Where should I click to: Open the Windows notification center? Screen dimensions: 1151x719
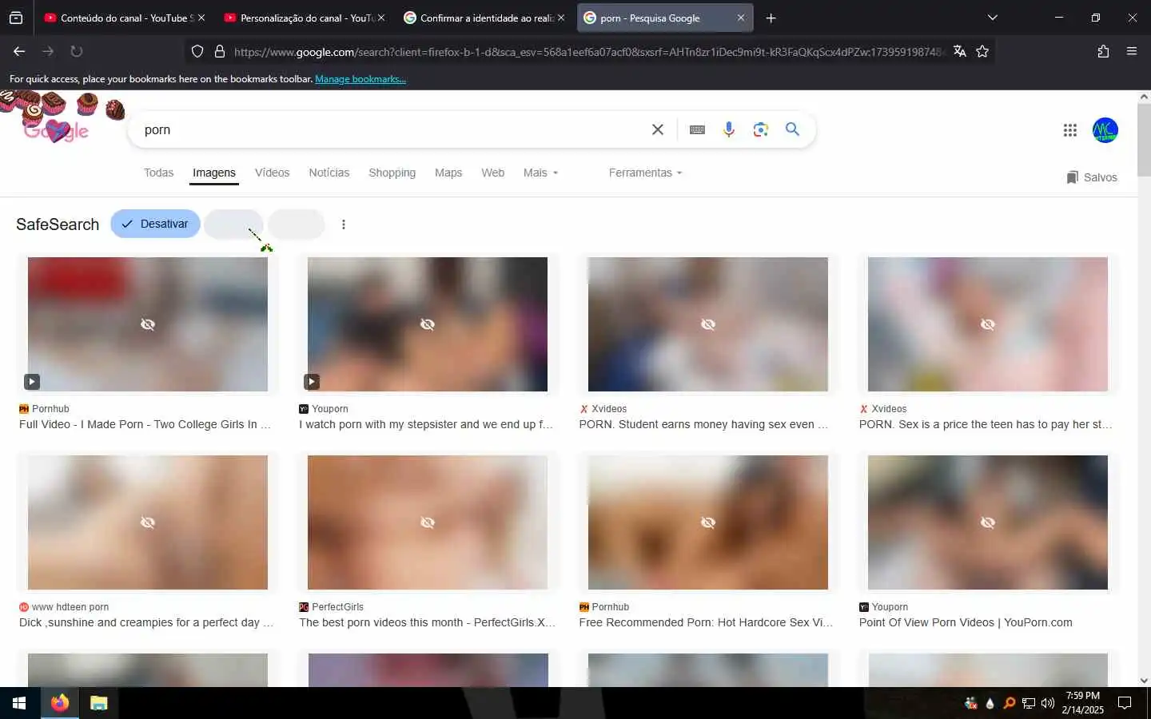click(x=1125, y=703)
